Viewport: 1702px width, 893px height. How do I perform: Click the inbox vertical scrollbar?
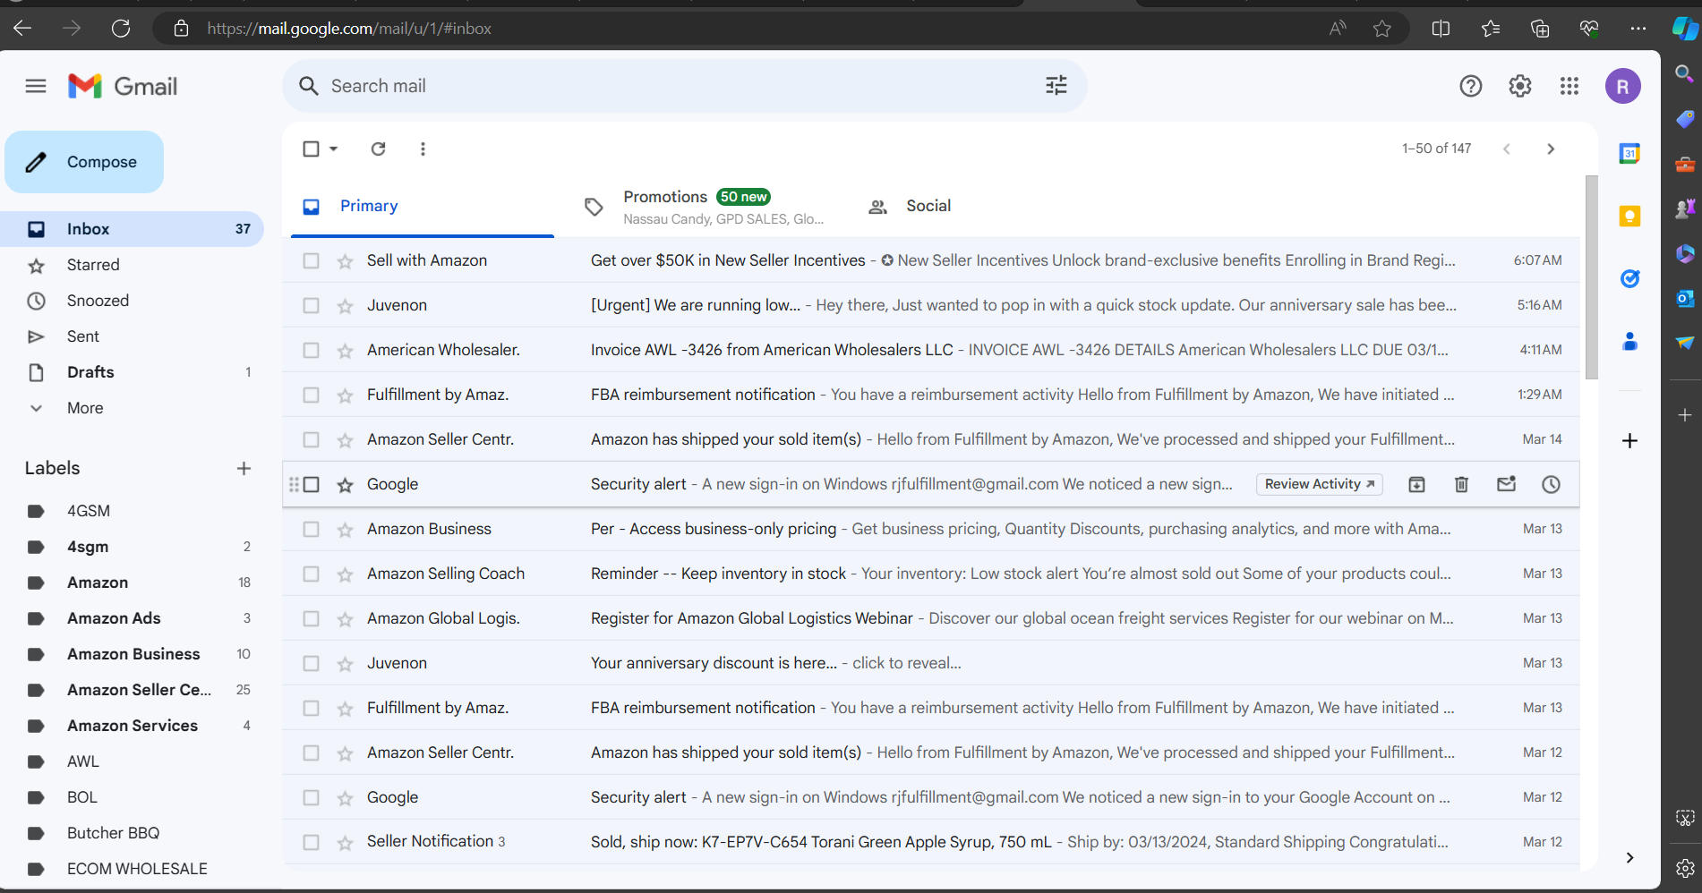point(1591,277)
